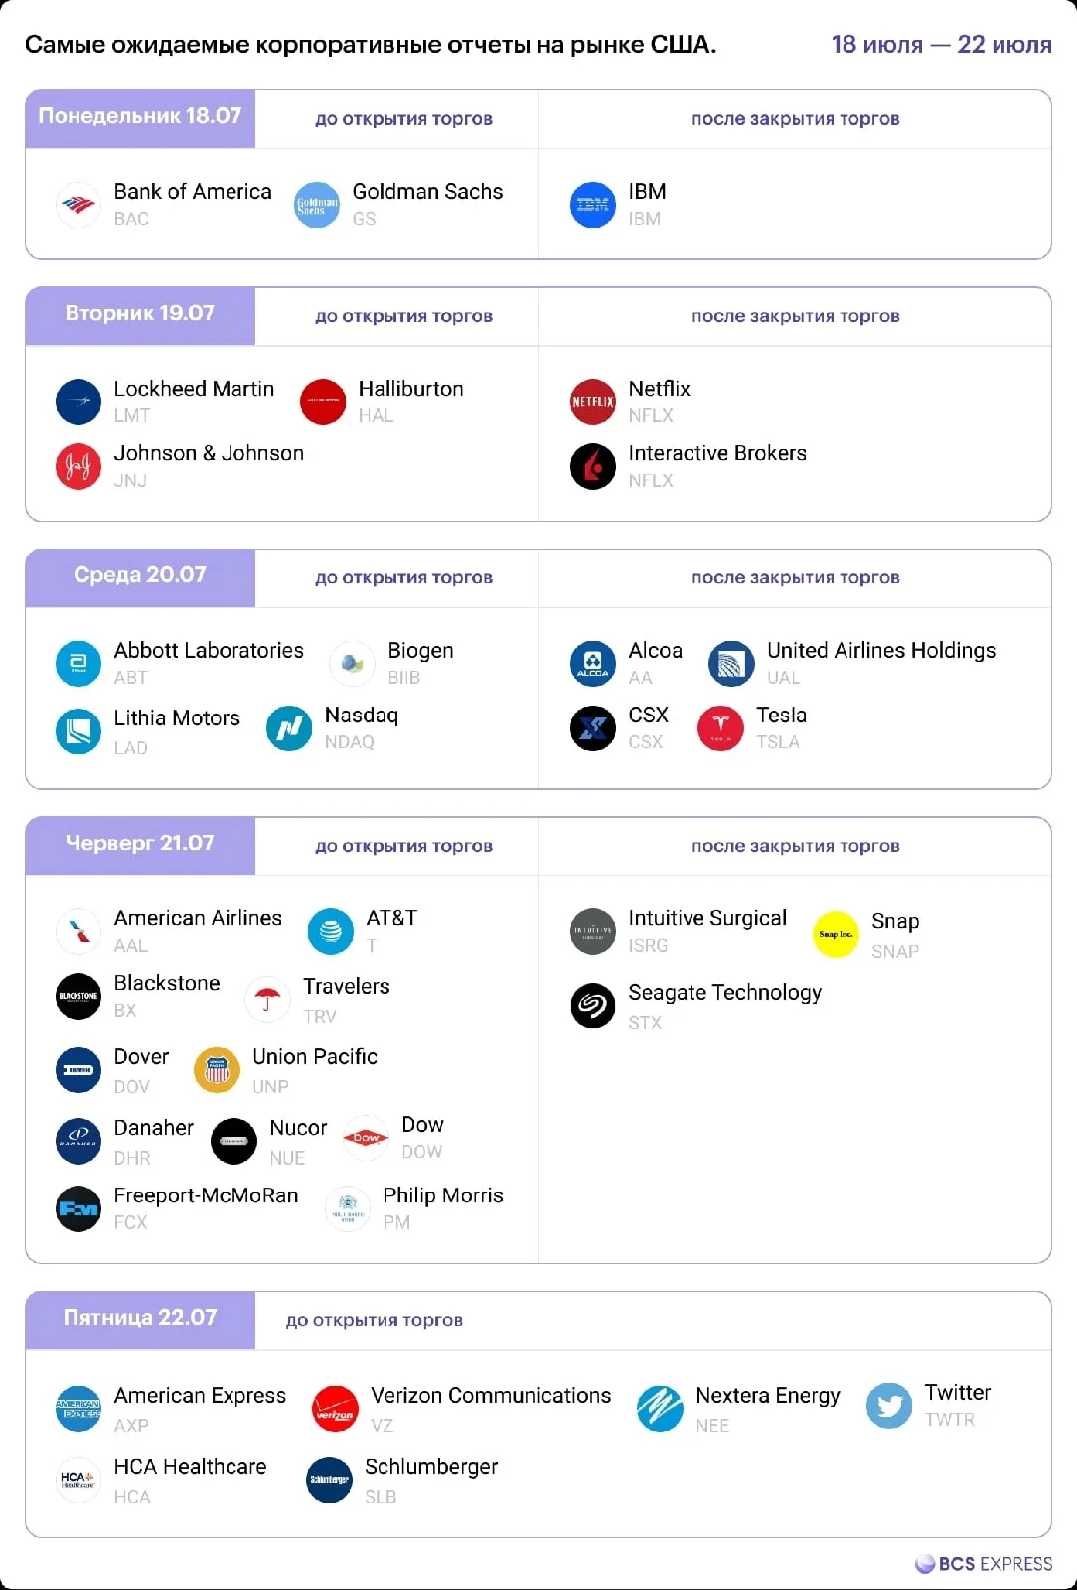Open the Goldman Sachs company name
This screenshot has width=1077, height=1590.
[427, 191]
